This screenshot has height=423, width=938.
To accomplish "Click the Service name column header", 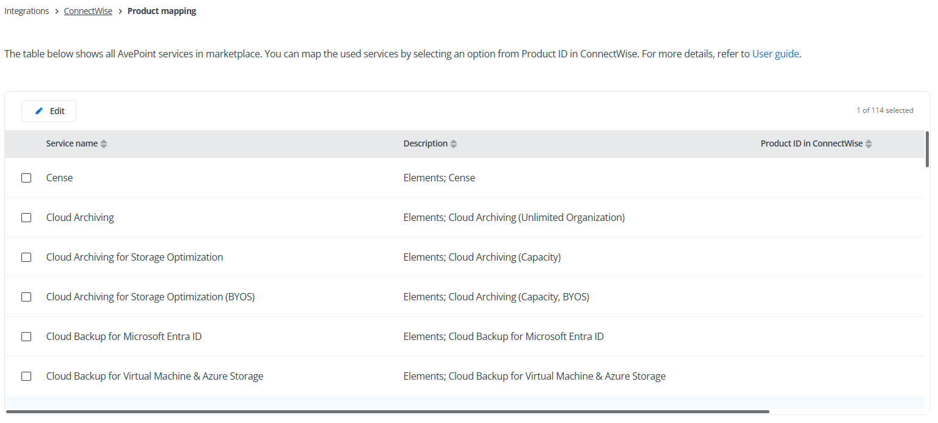I will (71, 144).
